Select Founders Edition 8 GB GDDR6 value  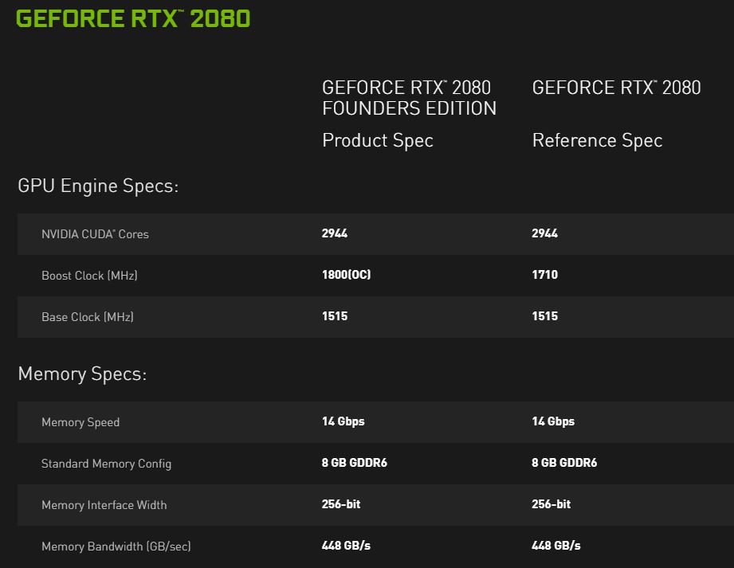coord(354,463)
